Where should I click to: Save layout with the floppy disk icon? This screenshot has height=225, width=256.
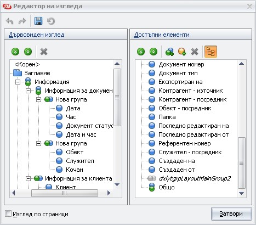coord(38,21)
